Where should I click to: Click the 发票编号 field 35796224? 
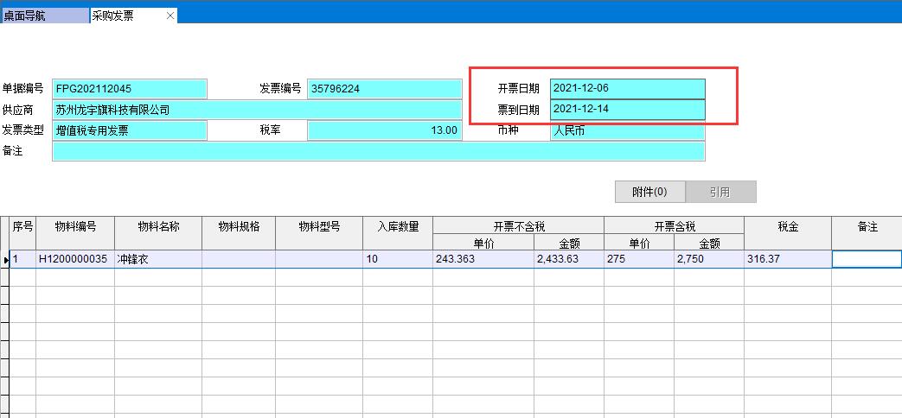click(x=384, y=88)
